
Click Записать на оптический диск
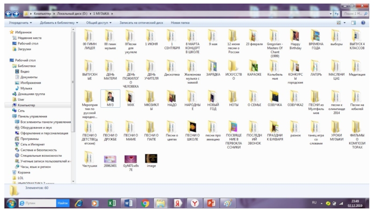[141, 23]
